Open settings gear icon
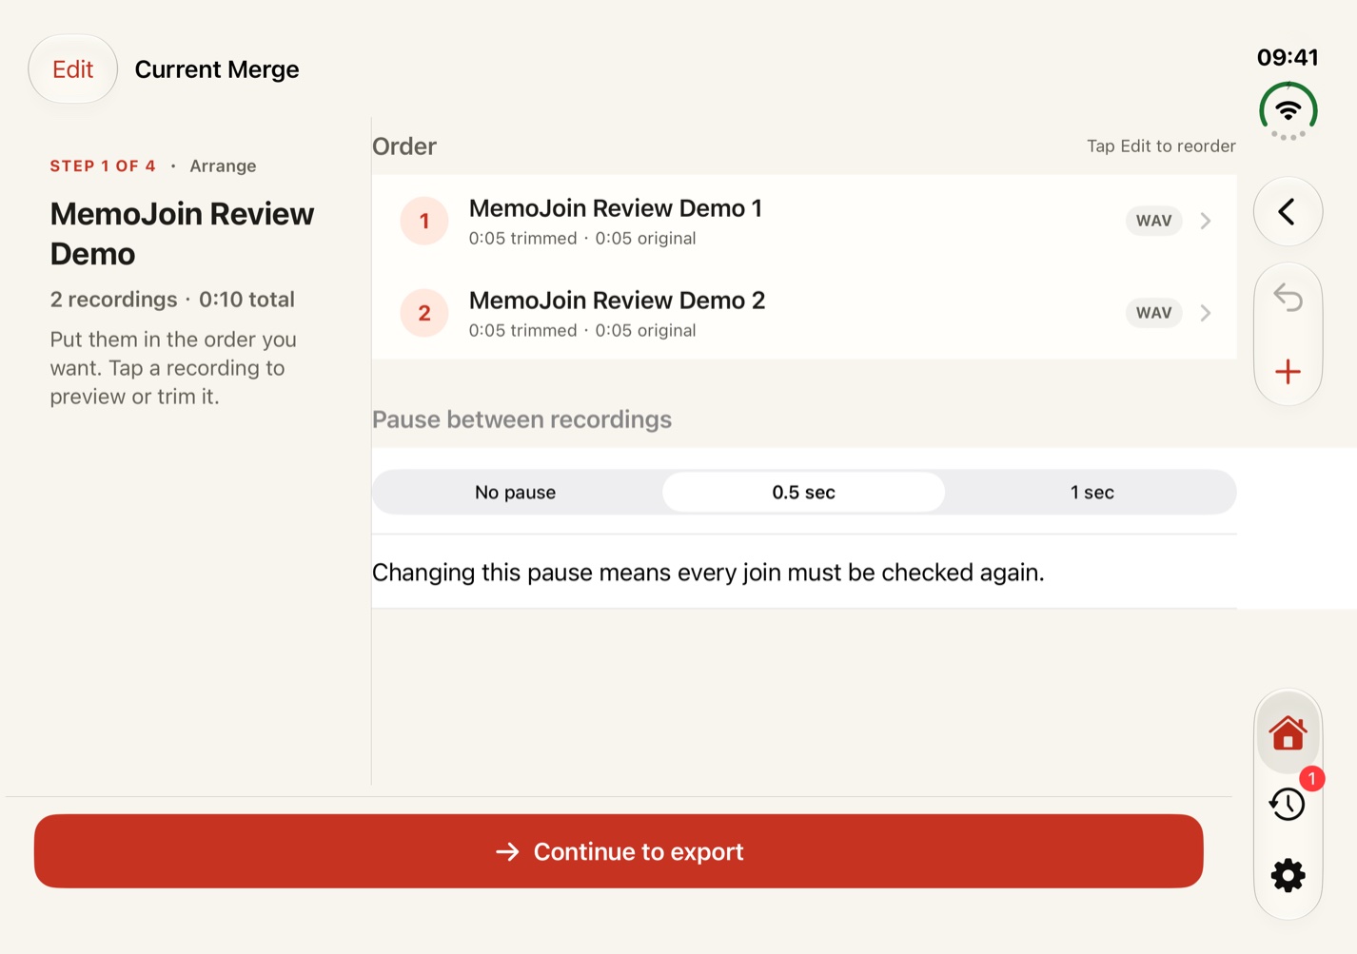Image resolution: width=1357 pixels, height=954 pixels. [x=1288, y=875]
